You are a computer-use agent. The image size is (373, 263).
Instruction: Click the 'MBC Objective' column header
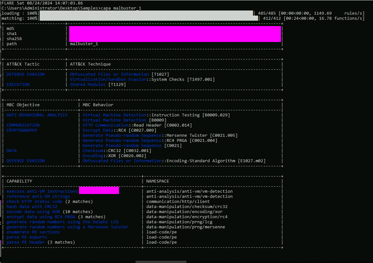(x=23, y=105)
